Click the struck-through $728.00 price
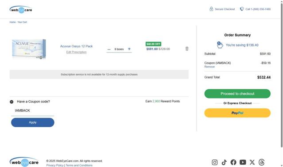283x167 pixels. click(x=164, y=49)
